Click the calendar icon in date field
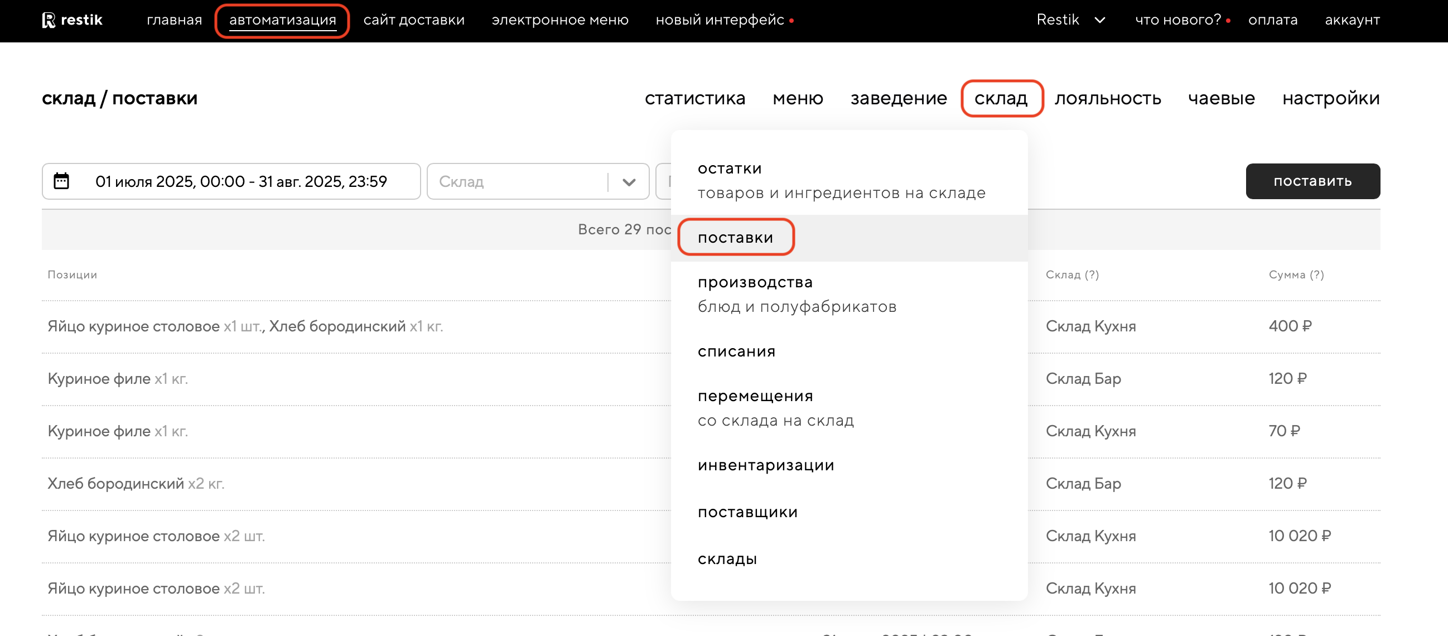The height and width of the screenshot is (636, 1448). (61, 181)
